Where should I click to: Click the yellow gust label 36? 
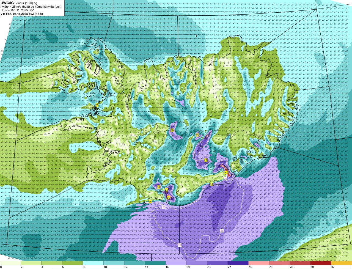tap(168, 198)
